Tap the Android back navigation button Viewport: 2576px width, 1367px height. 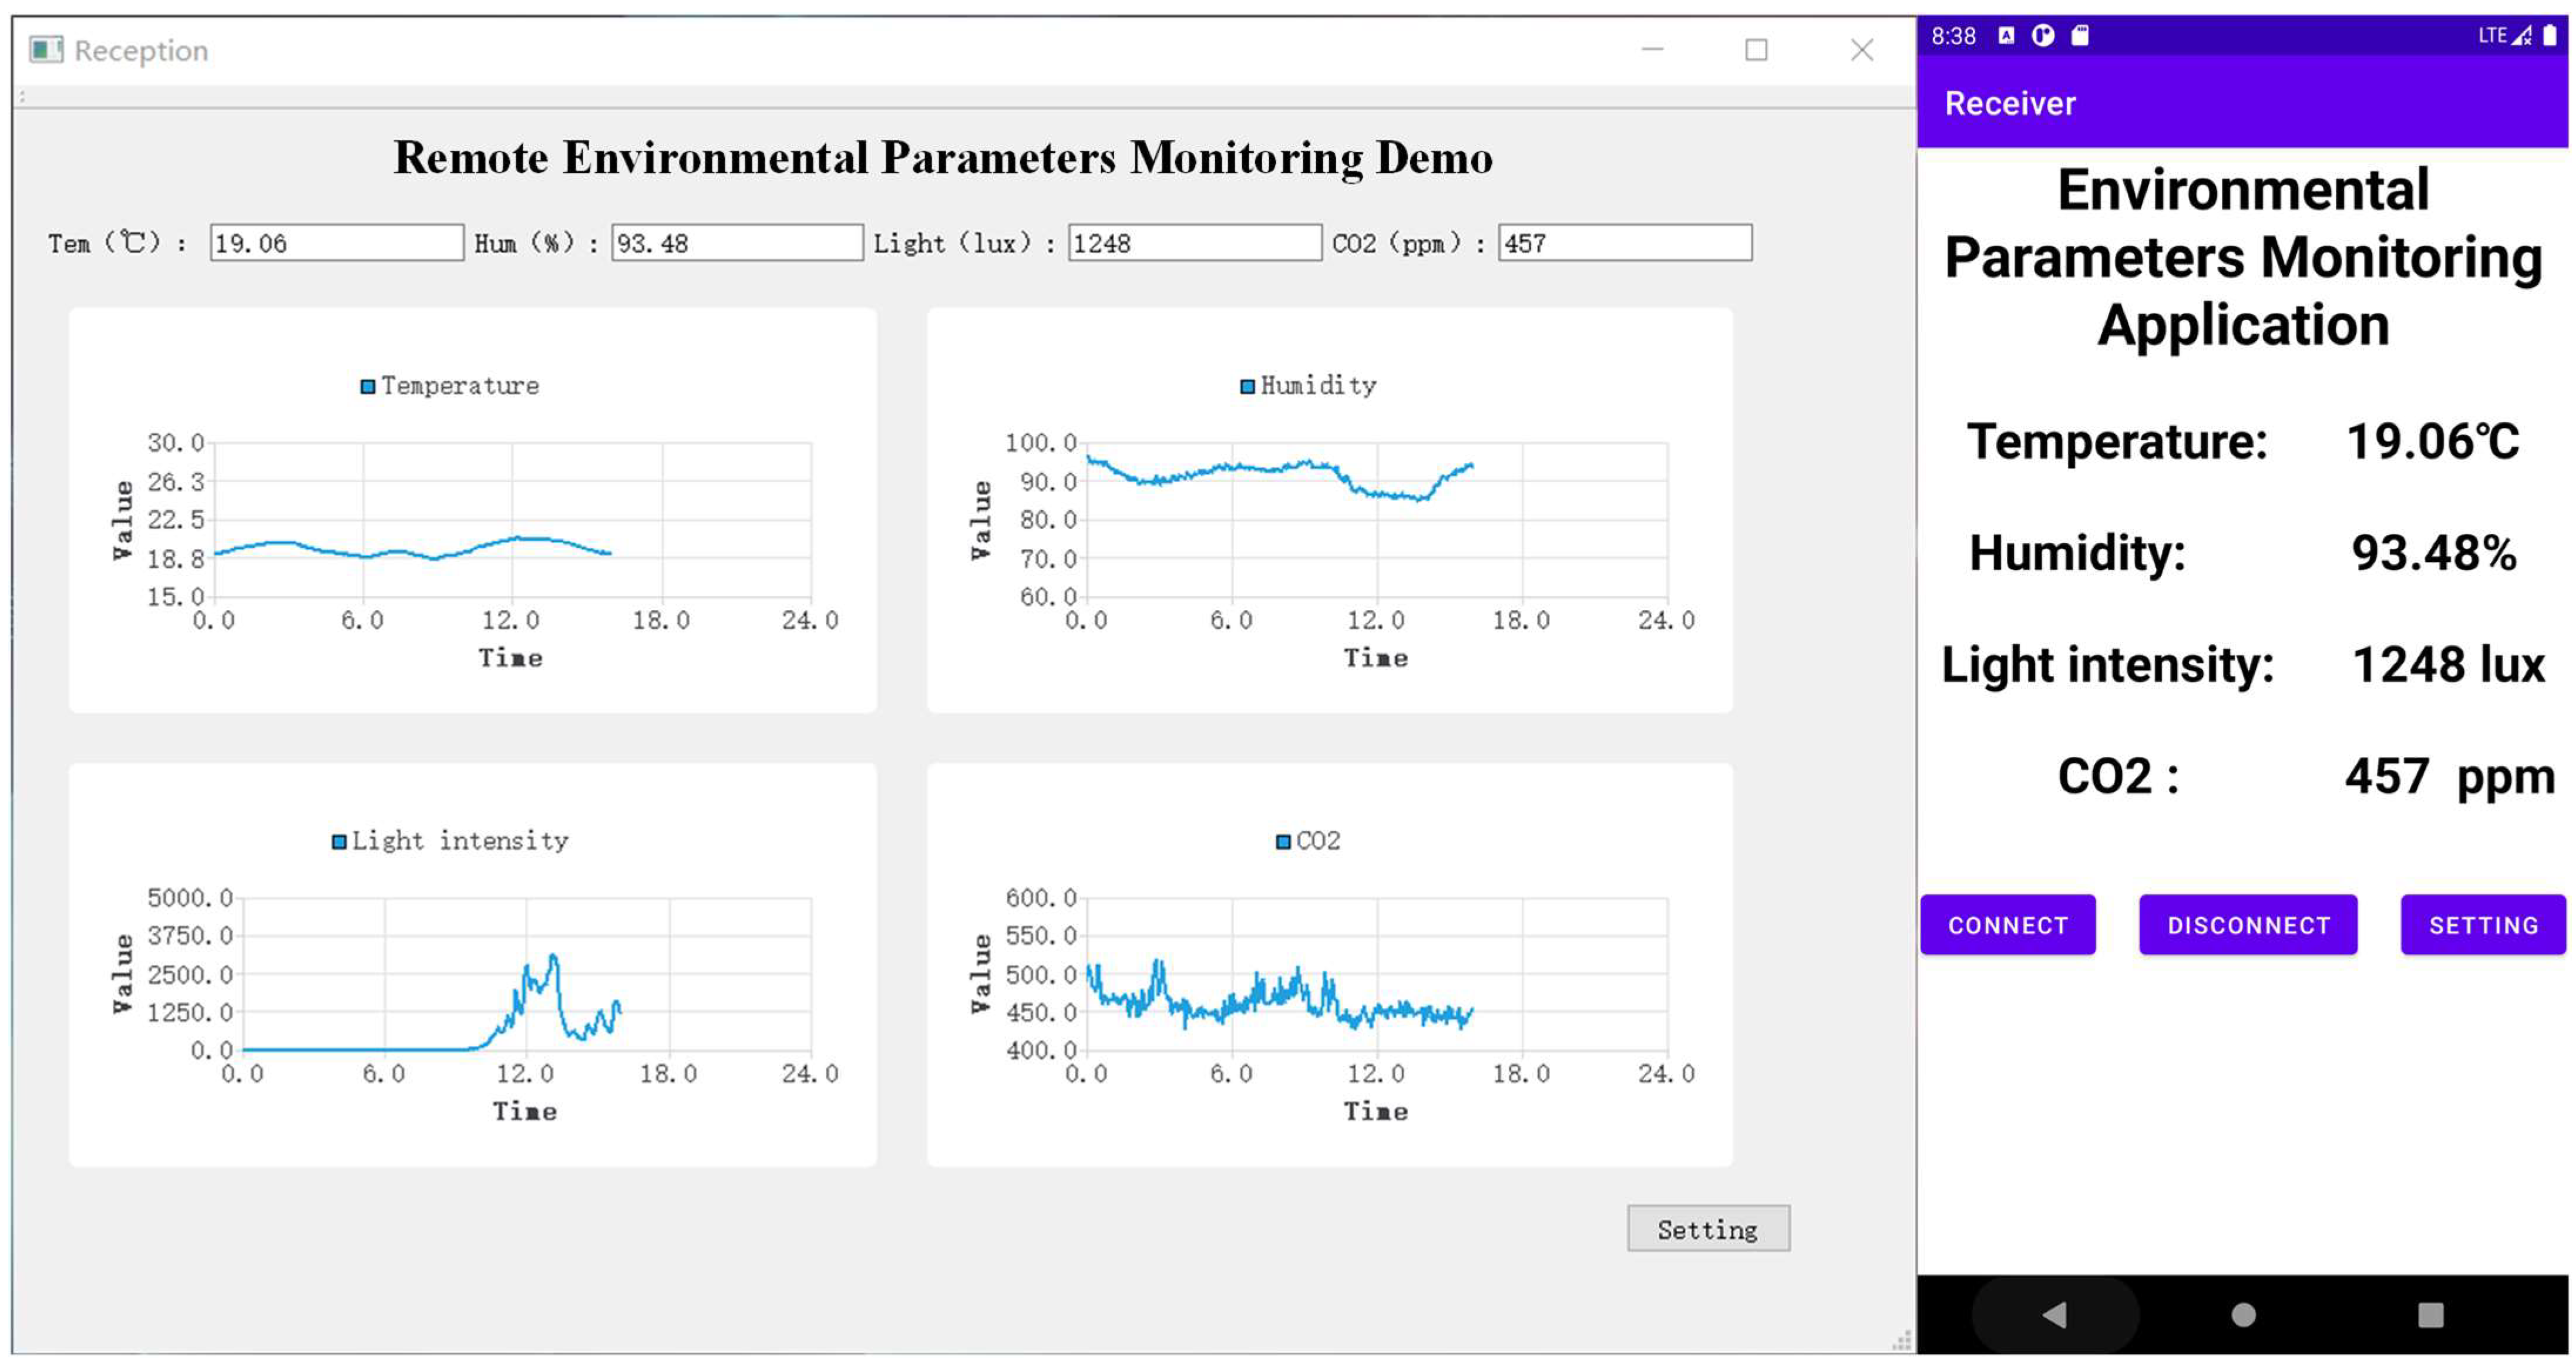(2054, 1314)
